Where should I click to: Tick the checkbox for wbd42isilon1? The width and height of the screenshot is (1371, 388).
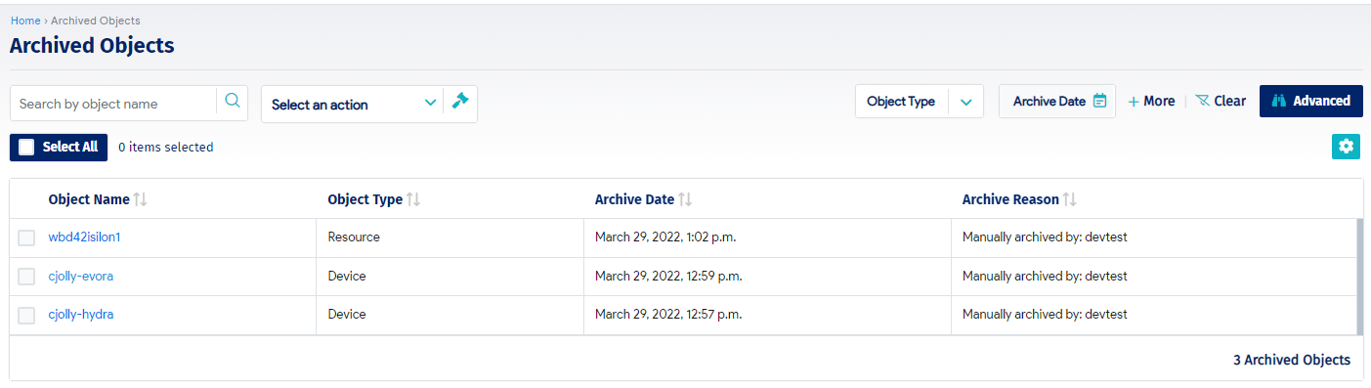[x=26, y=237]
